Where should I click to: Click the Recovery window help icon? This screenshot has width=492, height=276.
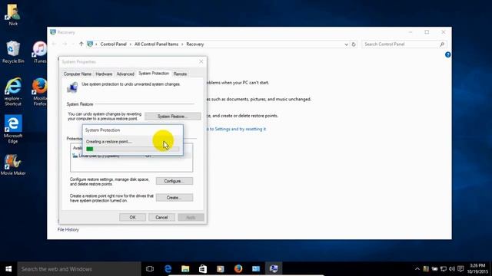coord(447,54)
